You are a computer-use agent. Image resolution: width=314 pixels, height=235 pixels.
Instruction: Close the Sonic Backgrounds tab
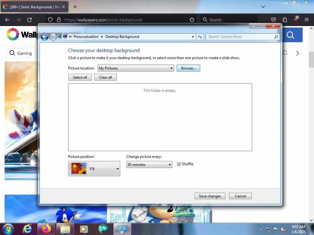click(x=63, y=7)
